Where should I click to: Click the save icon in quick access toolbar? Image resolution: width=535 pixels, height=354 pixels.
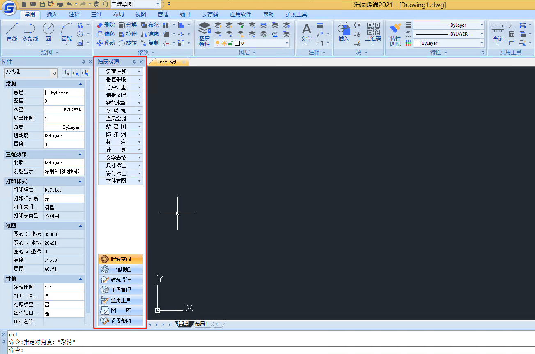coord(42,4)
